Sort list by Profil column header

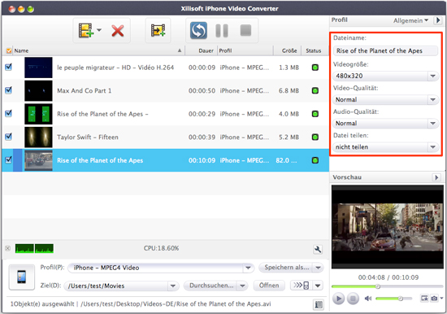tap(245, 50)
